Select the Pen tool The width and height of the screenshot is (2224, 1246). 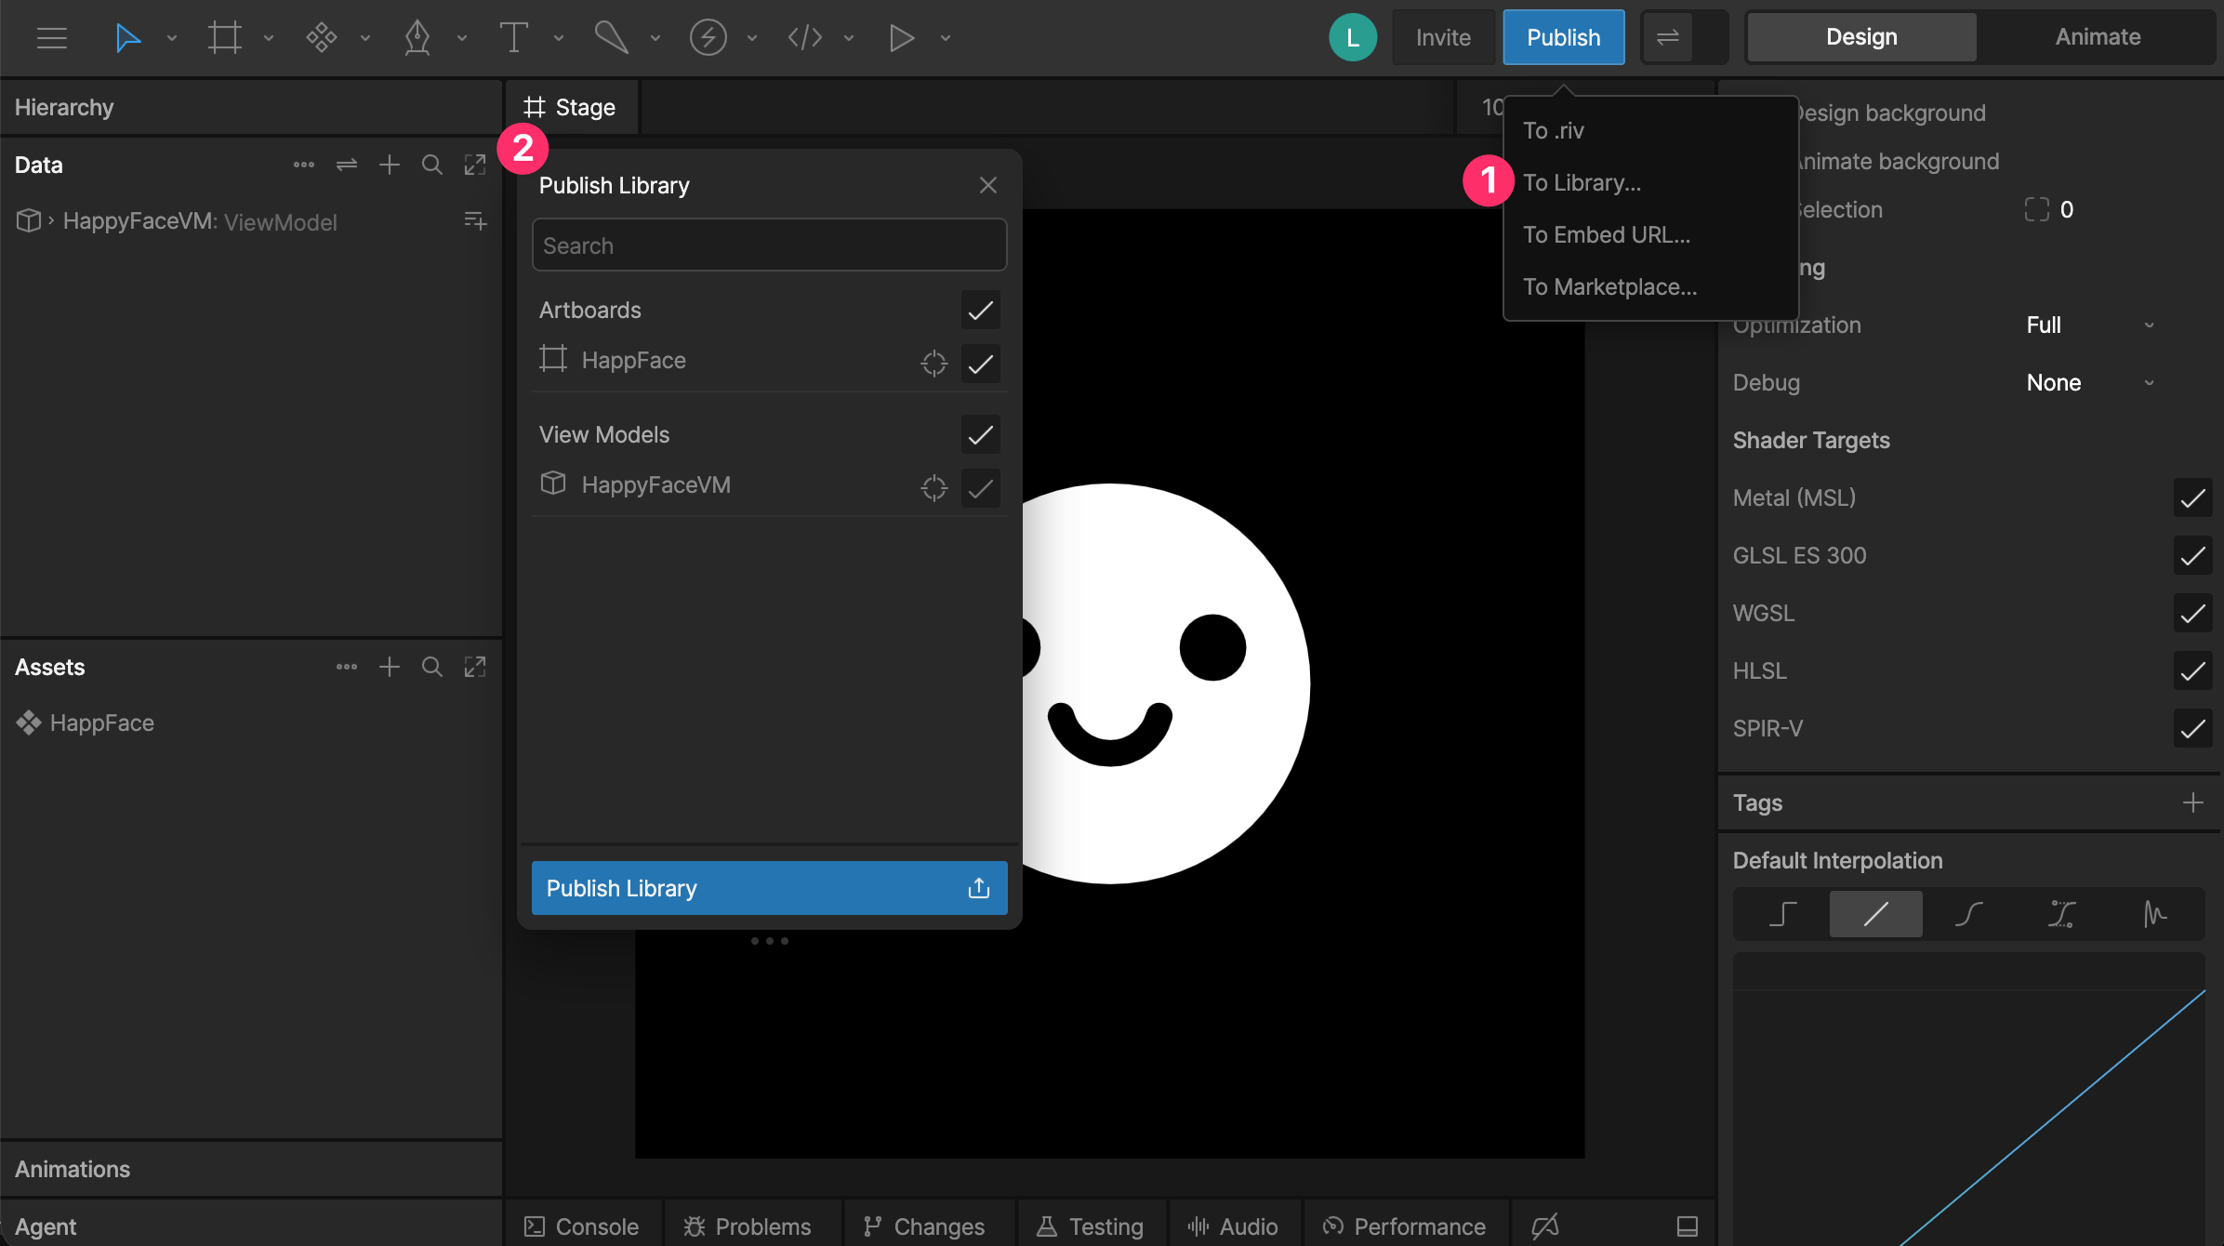[417, 38]
